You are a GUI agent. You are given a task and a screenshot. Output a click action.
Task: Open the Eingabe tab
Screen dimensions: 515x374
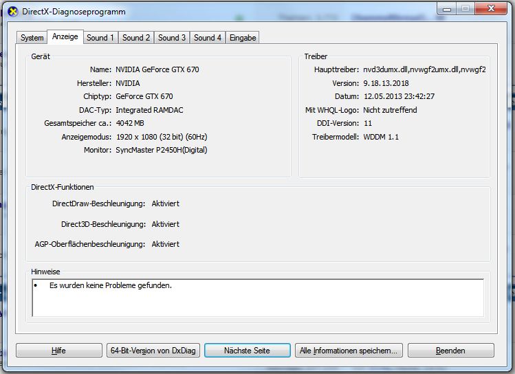(x=243, y=38)
